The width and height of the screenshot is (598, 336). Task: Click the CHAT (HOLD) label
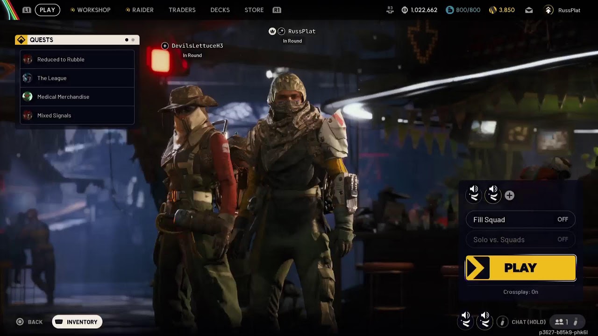click(528, 322)
